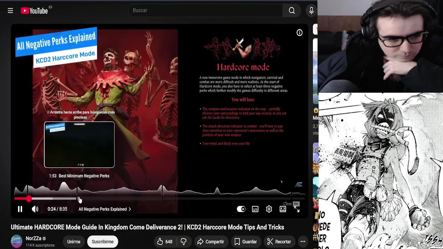Share the video with Compartir
The height and width of the screenshot is (249, 443).
[x=210, y=242]
